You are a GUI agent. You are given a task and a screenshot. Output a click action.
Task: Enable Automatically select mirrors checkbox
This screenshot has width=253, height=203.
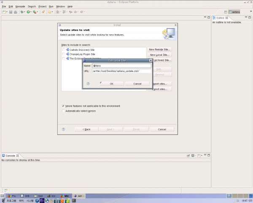[x=63, y=111]
